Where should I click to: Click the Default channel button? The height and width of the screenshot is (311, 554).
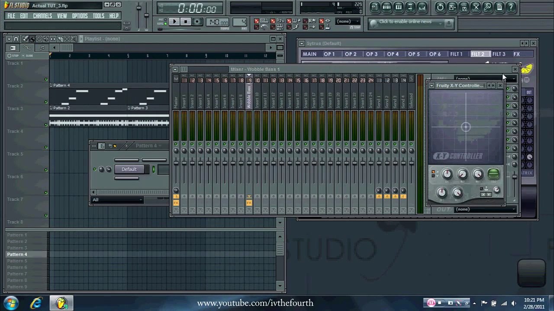(129, 169)
